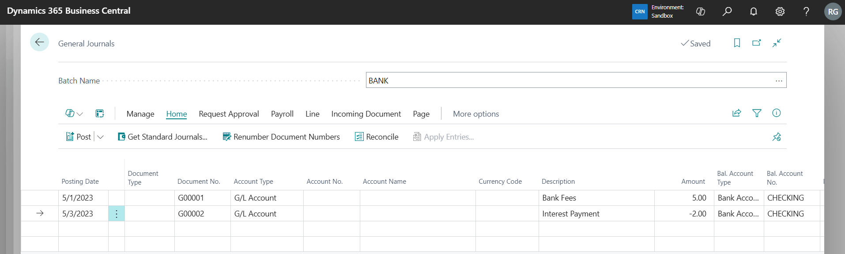Open Copilot dropdown in action bar

[x=74, y=114]
